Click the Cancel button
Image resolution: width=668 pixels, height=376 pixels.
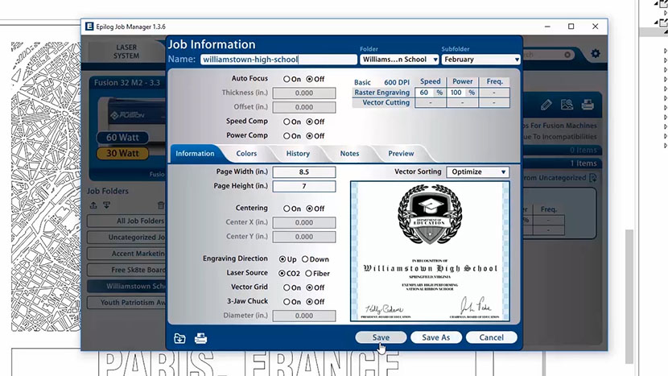click(491, 337)
